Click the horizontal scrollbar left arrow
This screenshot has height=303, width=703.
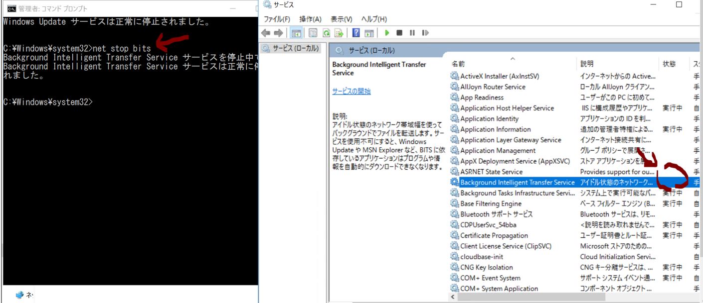(x=453, y=297)
